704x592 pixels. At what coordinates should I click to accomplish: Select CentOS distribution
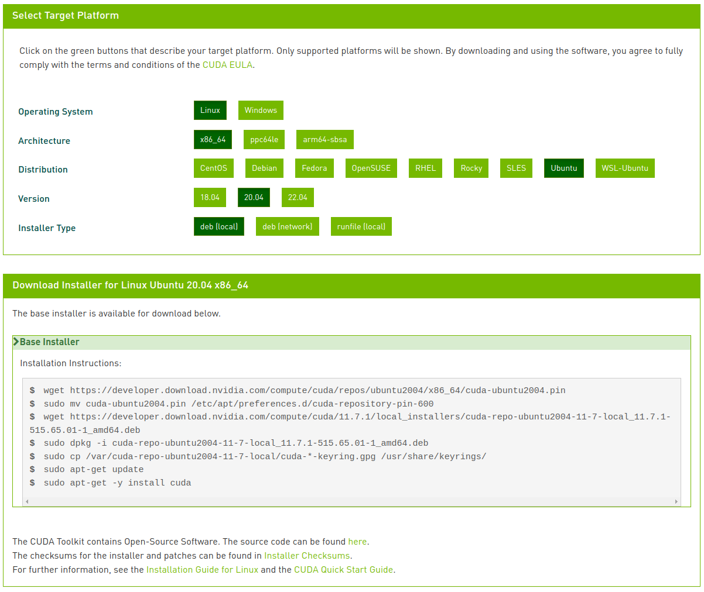[214, 168]
